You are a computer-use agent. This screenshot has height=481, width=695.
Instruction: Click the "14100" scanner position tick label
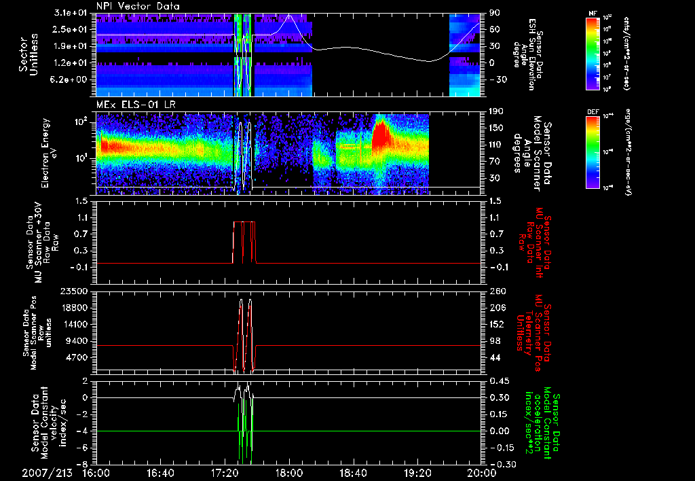click(75, 324)
